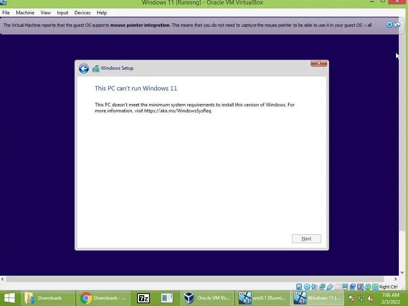
Task: Switch to Downloads folder taskbar item
Action: pos(48,298)
